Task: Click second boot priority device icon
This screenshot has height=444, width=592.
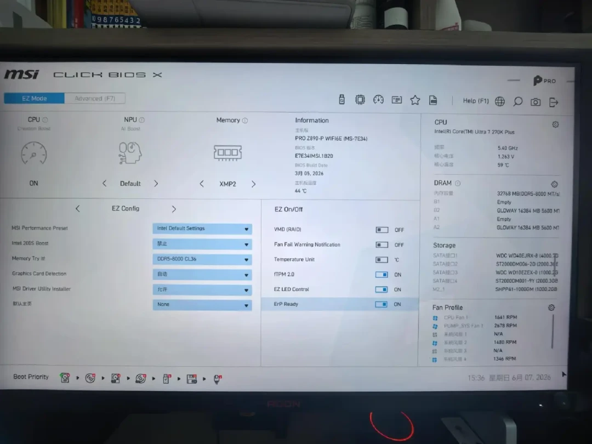Action: (x=90, y=378)
